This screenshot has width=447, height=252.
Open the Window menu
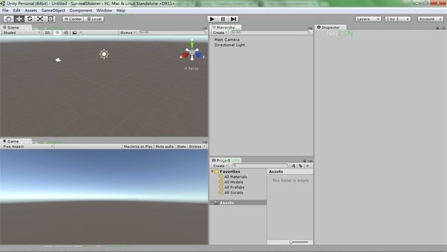tap(104, 10)
